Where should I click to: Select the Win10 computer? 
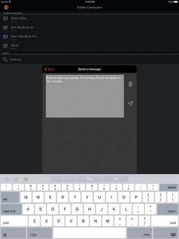pyautogui.click(x=89, y=46)
